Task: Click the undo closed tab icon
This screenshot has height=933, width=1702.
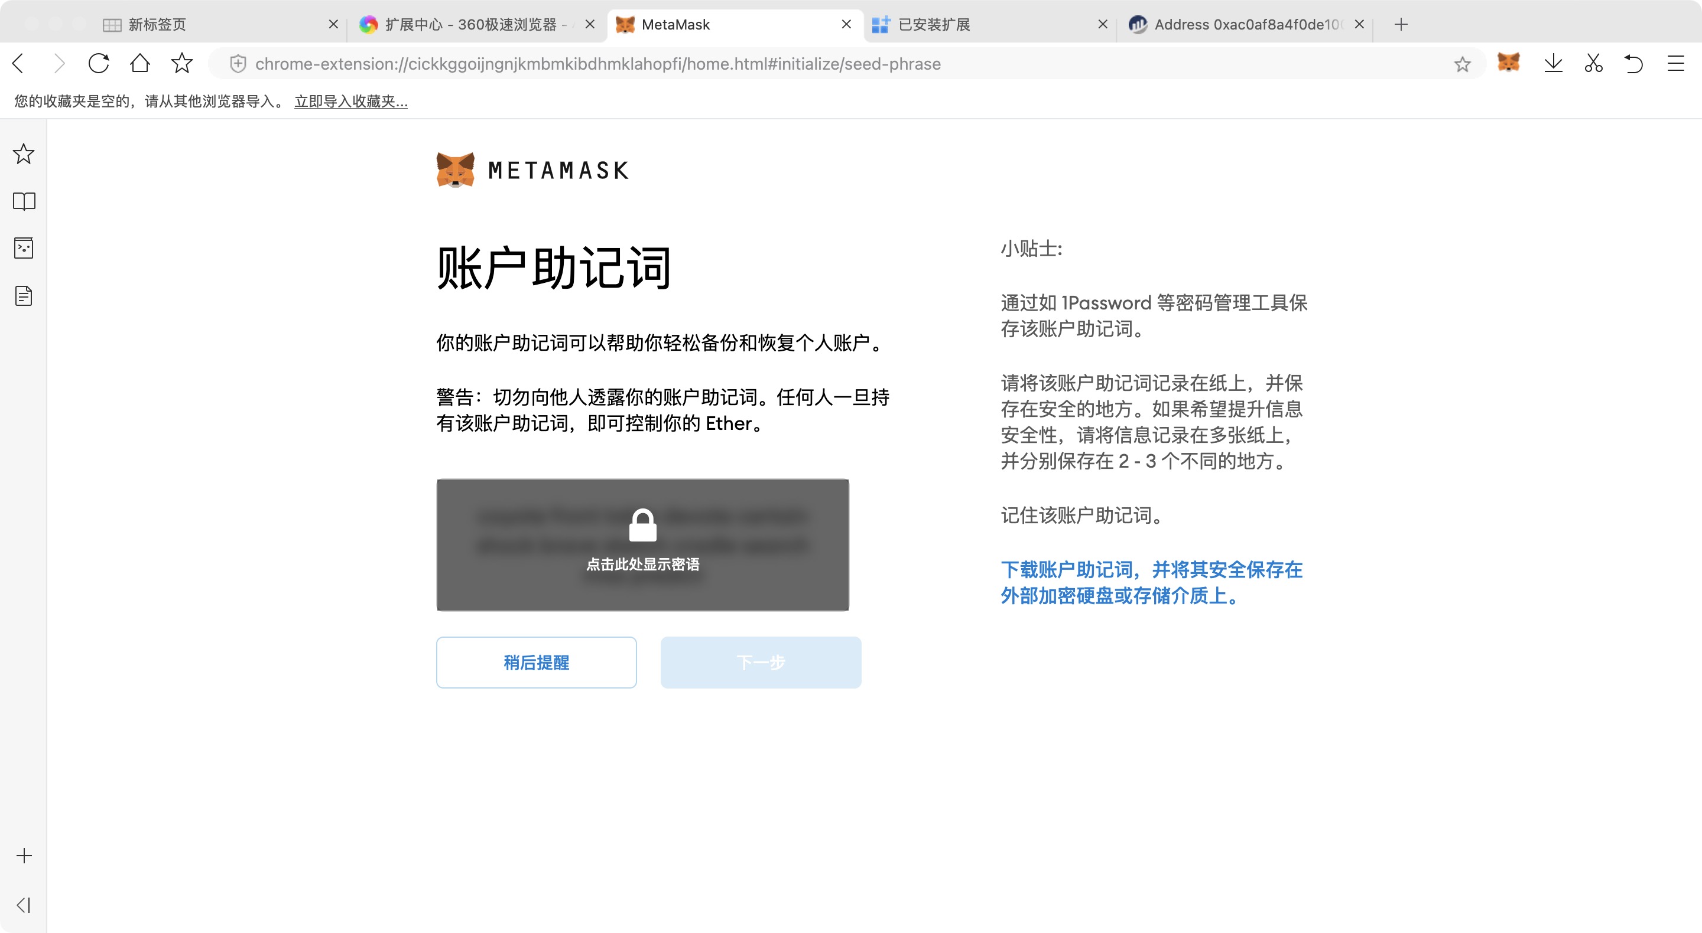Action: 1634,63
